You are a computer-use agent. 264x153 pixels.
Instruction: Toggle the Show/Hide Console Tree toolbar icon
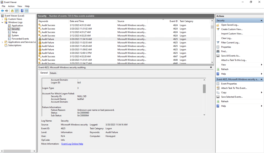(x=17, y=11)
